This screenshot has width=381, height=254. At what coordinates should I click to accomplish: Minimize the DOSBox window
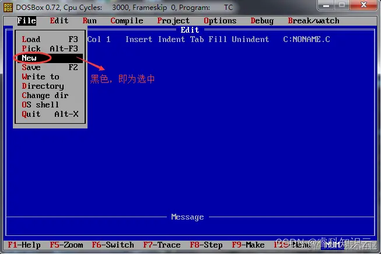tap(326, 5)
